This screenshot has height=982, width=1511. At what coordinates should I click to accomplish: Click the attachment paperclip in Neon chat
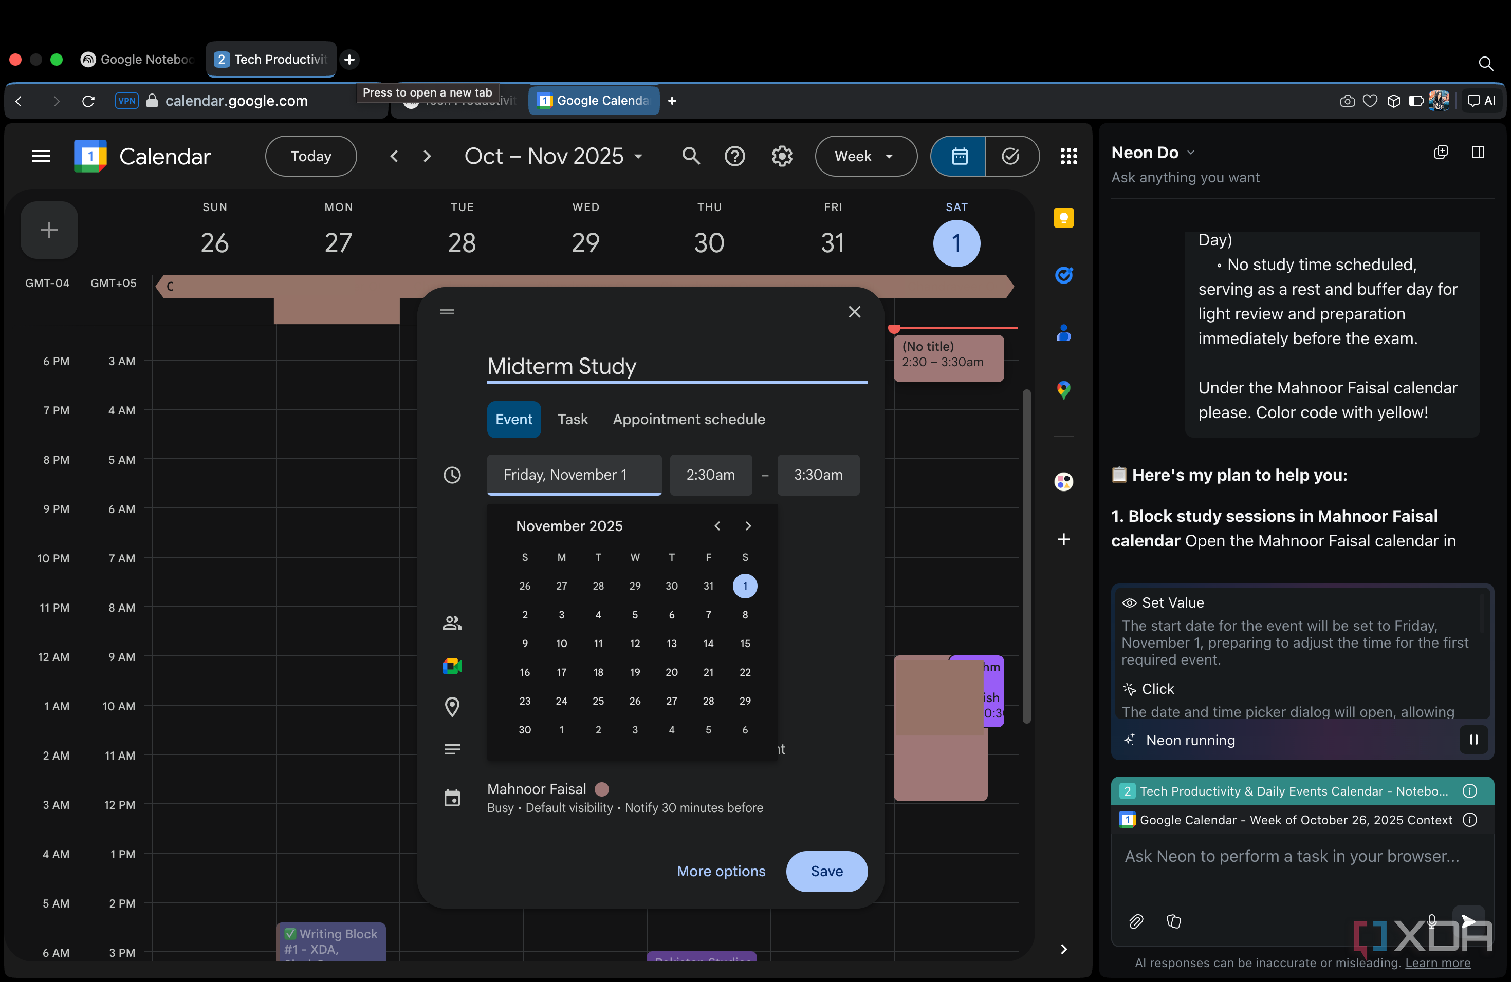1136,921
